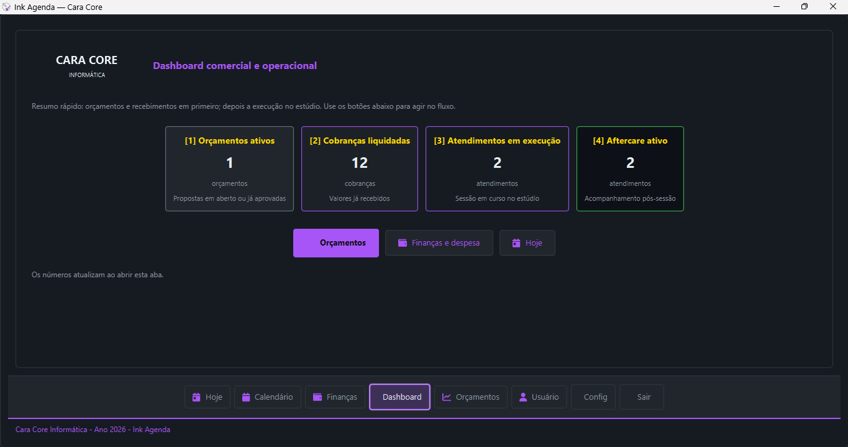Image resolution: width=848 pixels, height=447 pixels.
Task: Click the '[2] Cobranças liquidadas' card title
Action: pyautogui.click(x=360, y=141)
